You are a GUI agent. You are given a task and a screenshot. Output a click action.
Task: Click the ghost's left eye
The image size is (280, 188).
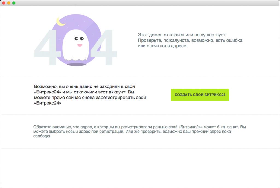76,39
